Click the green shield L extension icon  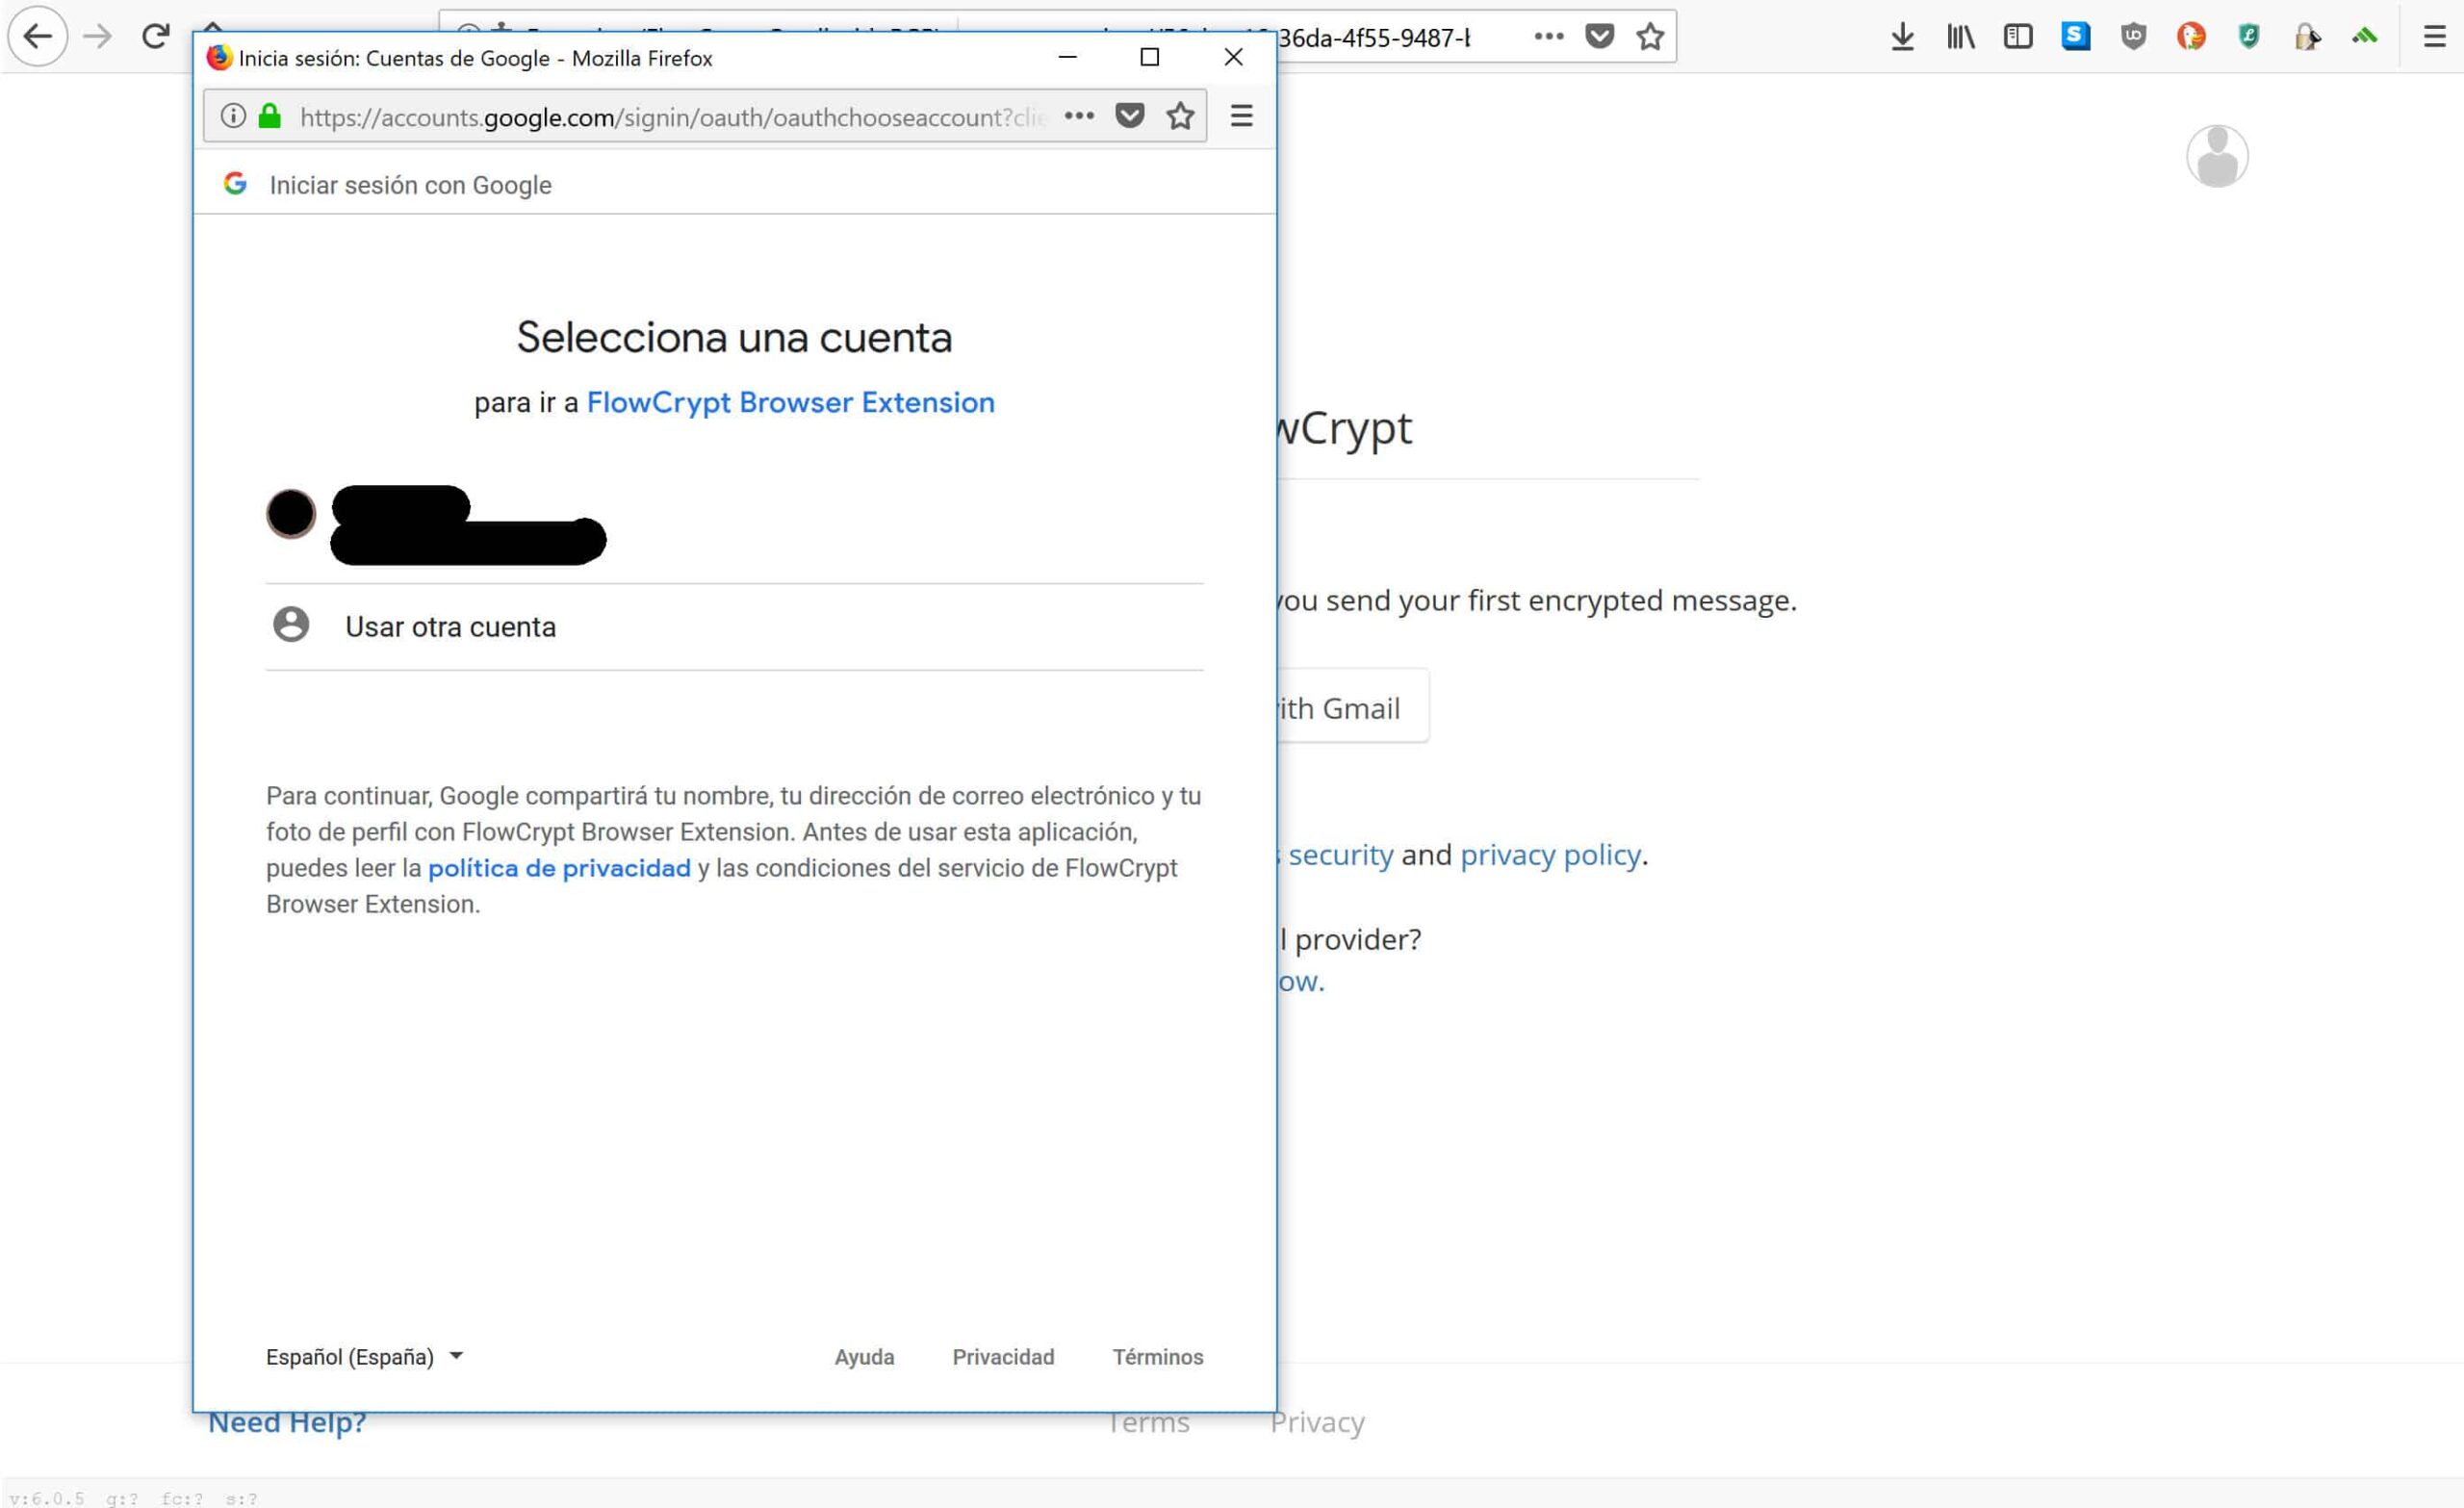click(2248, 37)
